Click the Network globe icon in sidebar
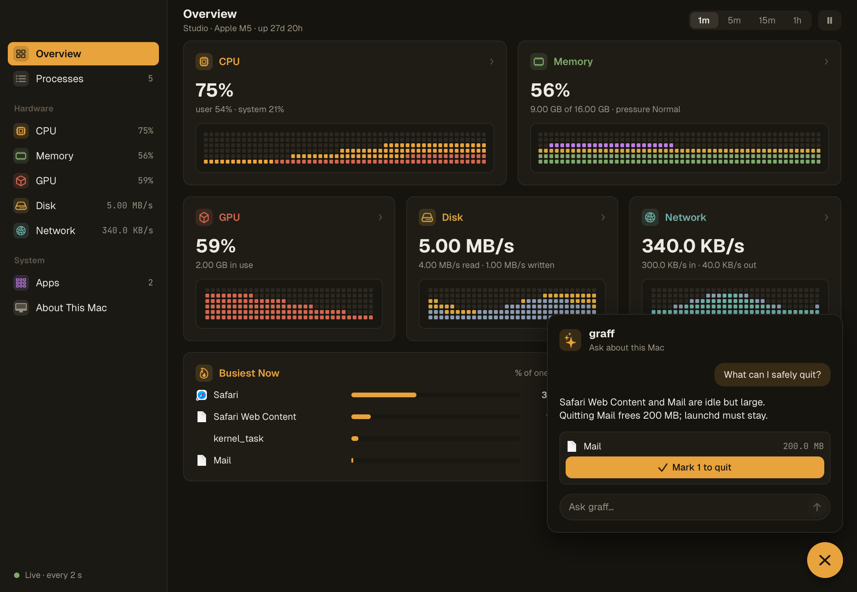This screenshot has width=857, height=592. pyautogui.click(x=21, y=231)
